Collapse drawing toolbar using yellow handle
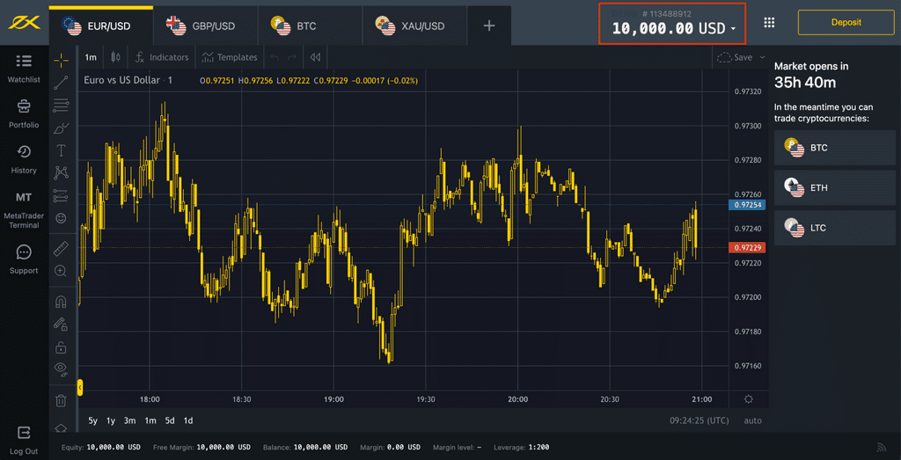The width and height of the screenshot is (901, 460). [80, 386]
